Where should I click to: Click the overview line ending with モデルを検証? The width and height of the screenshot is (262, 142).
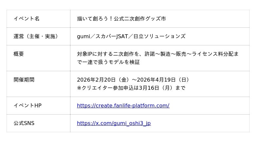108,62
